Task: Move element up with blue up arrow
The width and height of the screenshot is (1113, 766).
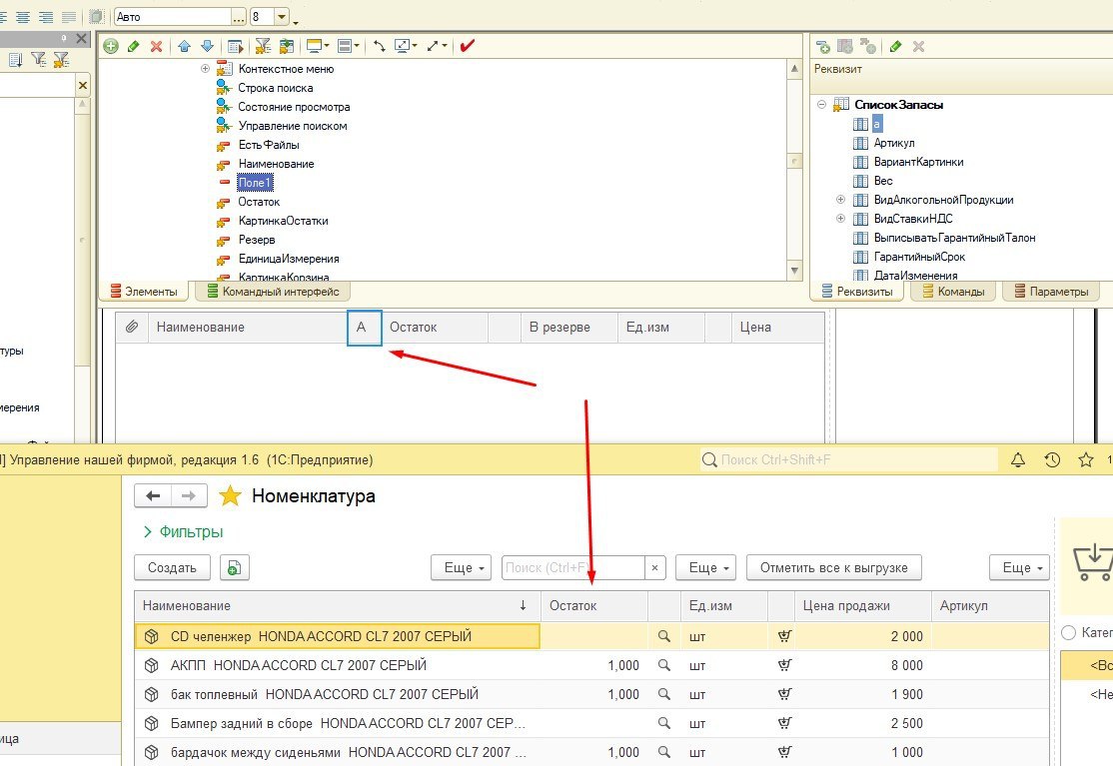Action: click(185, 46)
